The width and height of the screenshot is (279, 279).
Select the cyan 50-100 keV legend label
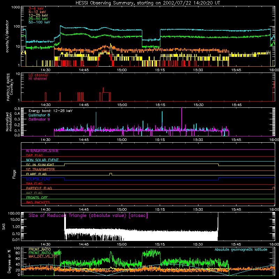[x=39, y=22]
